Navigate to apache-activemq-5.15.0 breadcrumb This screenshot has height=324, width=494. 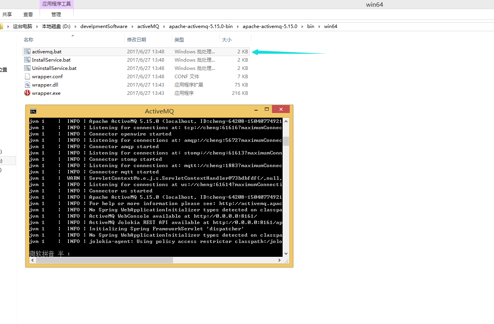(x=270, y=26)
